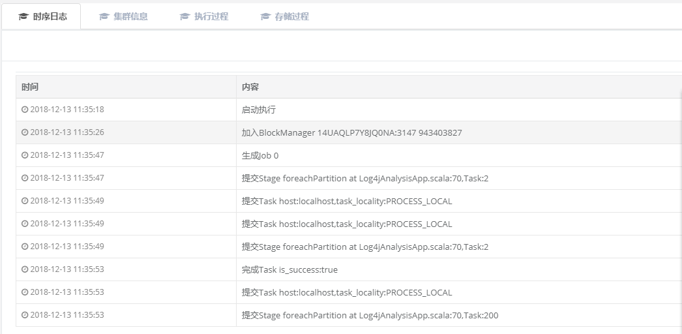This screenshot has width=682, height=334.
Task: Click clock icon in the 生成Job 0 row
Action: pyautogui.click(x=25, y=155)
